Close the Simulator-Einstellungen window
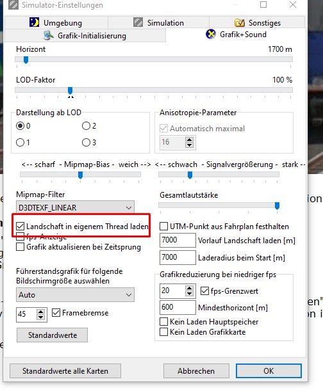This screenshot has width=323, height=391. [293, 4]
